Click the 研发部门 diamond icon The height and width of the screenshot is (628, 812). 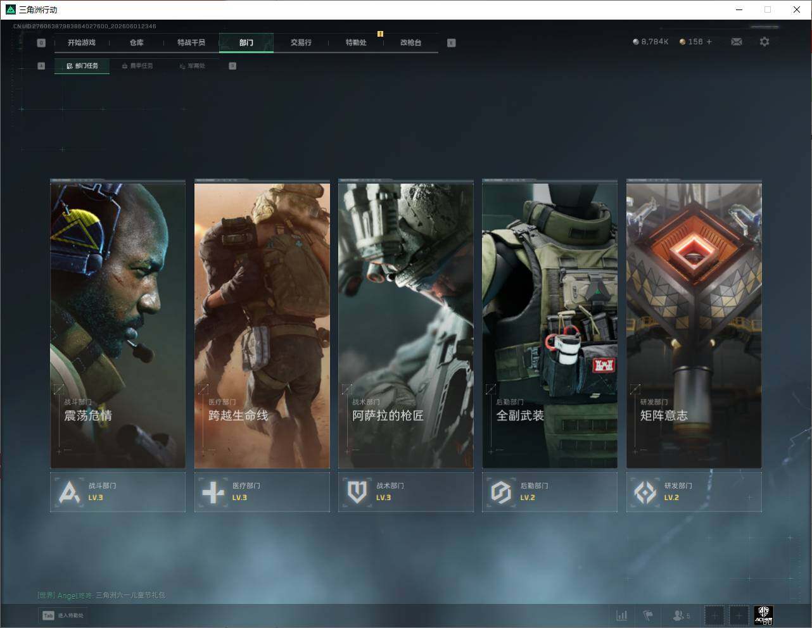[645, 492]
